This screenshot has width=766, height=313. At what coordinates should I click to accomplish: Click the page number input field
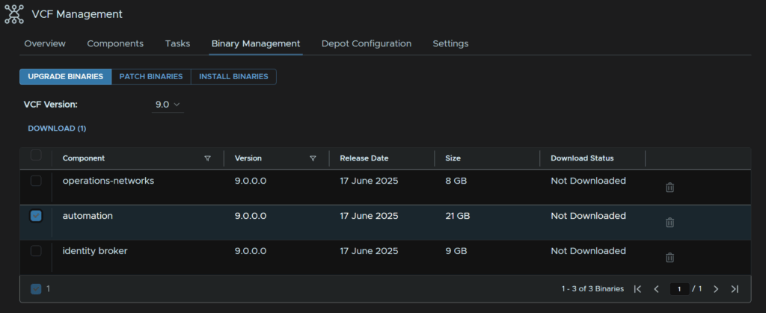tap(678, 289)
